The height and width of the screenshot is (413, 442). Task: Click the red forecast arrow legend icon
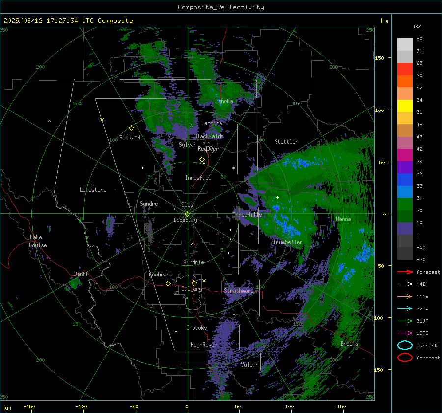pos(405,272)
